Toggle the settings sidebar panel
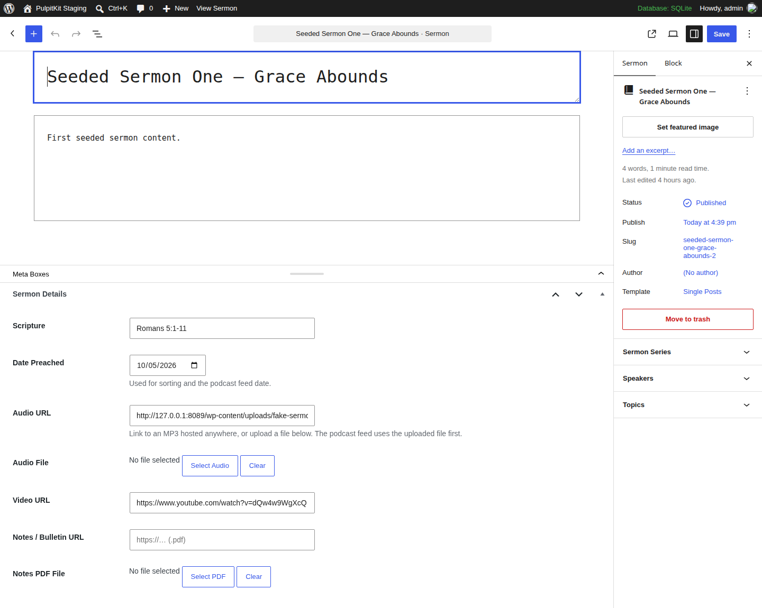Screen dimensions: 762x608 coord(694,34)
